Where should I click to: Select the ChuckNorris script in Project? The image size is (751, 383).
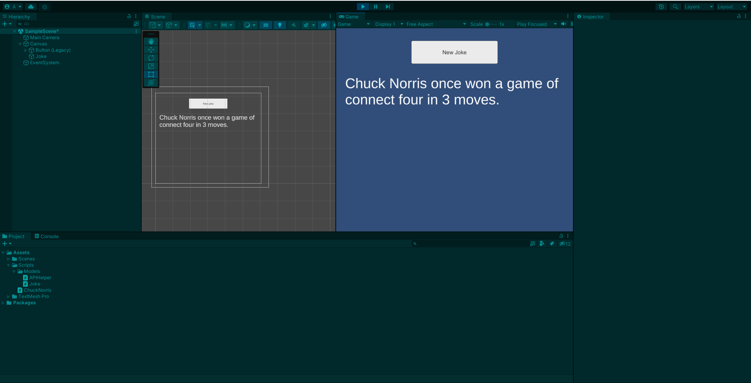37,290
